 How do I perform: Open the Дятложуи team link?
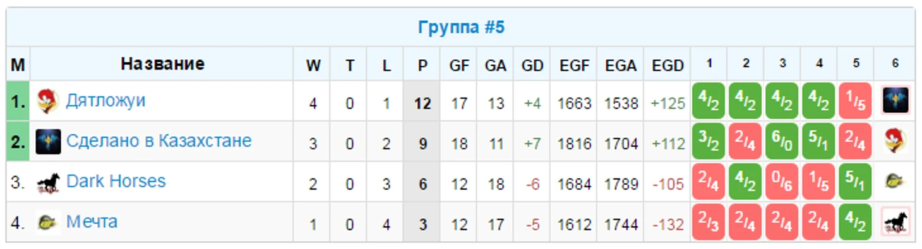tap(105, 101)
